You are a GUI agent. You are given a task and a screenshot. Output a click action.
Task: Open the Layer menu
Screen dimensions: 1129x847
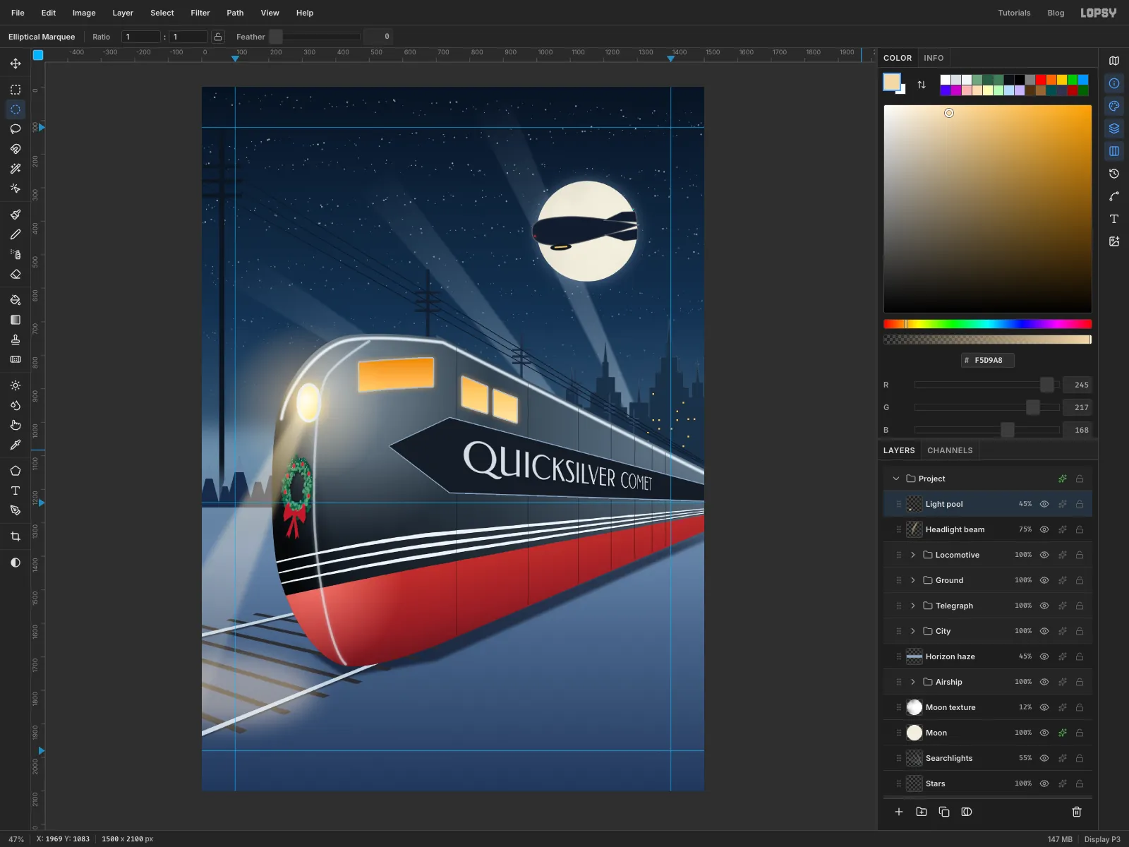123,13
